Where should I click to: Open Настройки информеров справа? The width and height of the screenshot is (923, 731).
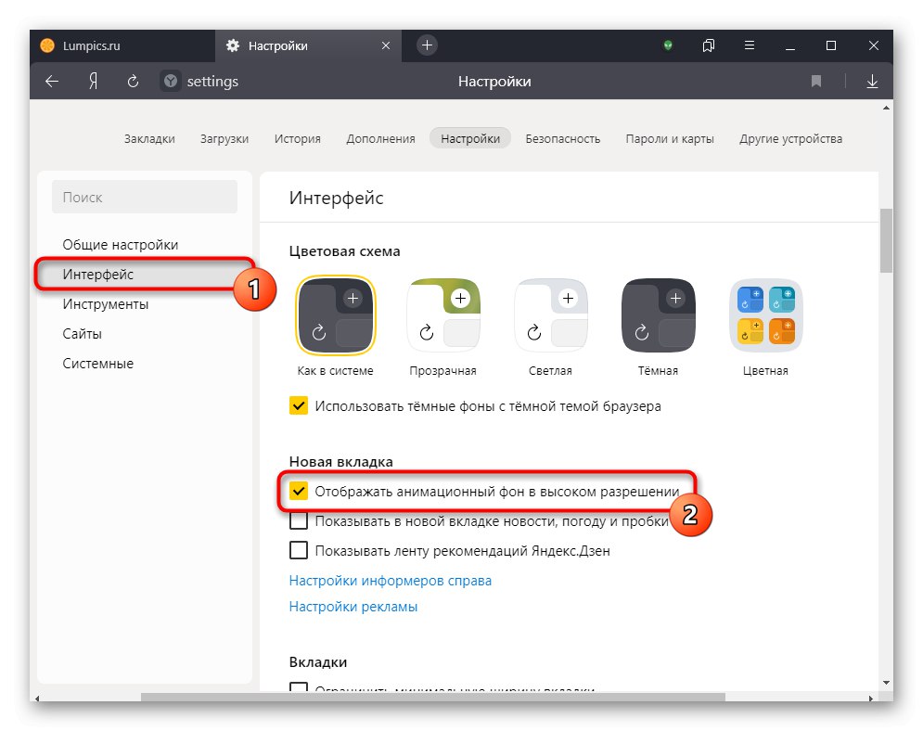(x=390, y=580)
